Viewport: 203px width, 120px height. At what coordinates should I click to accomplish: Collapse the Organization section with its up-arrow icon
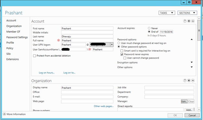pyautogui.click(x=193, y=80)
